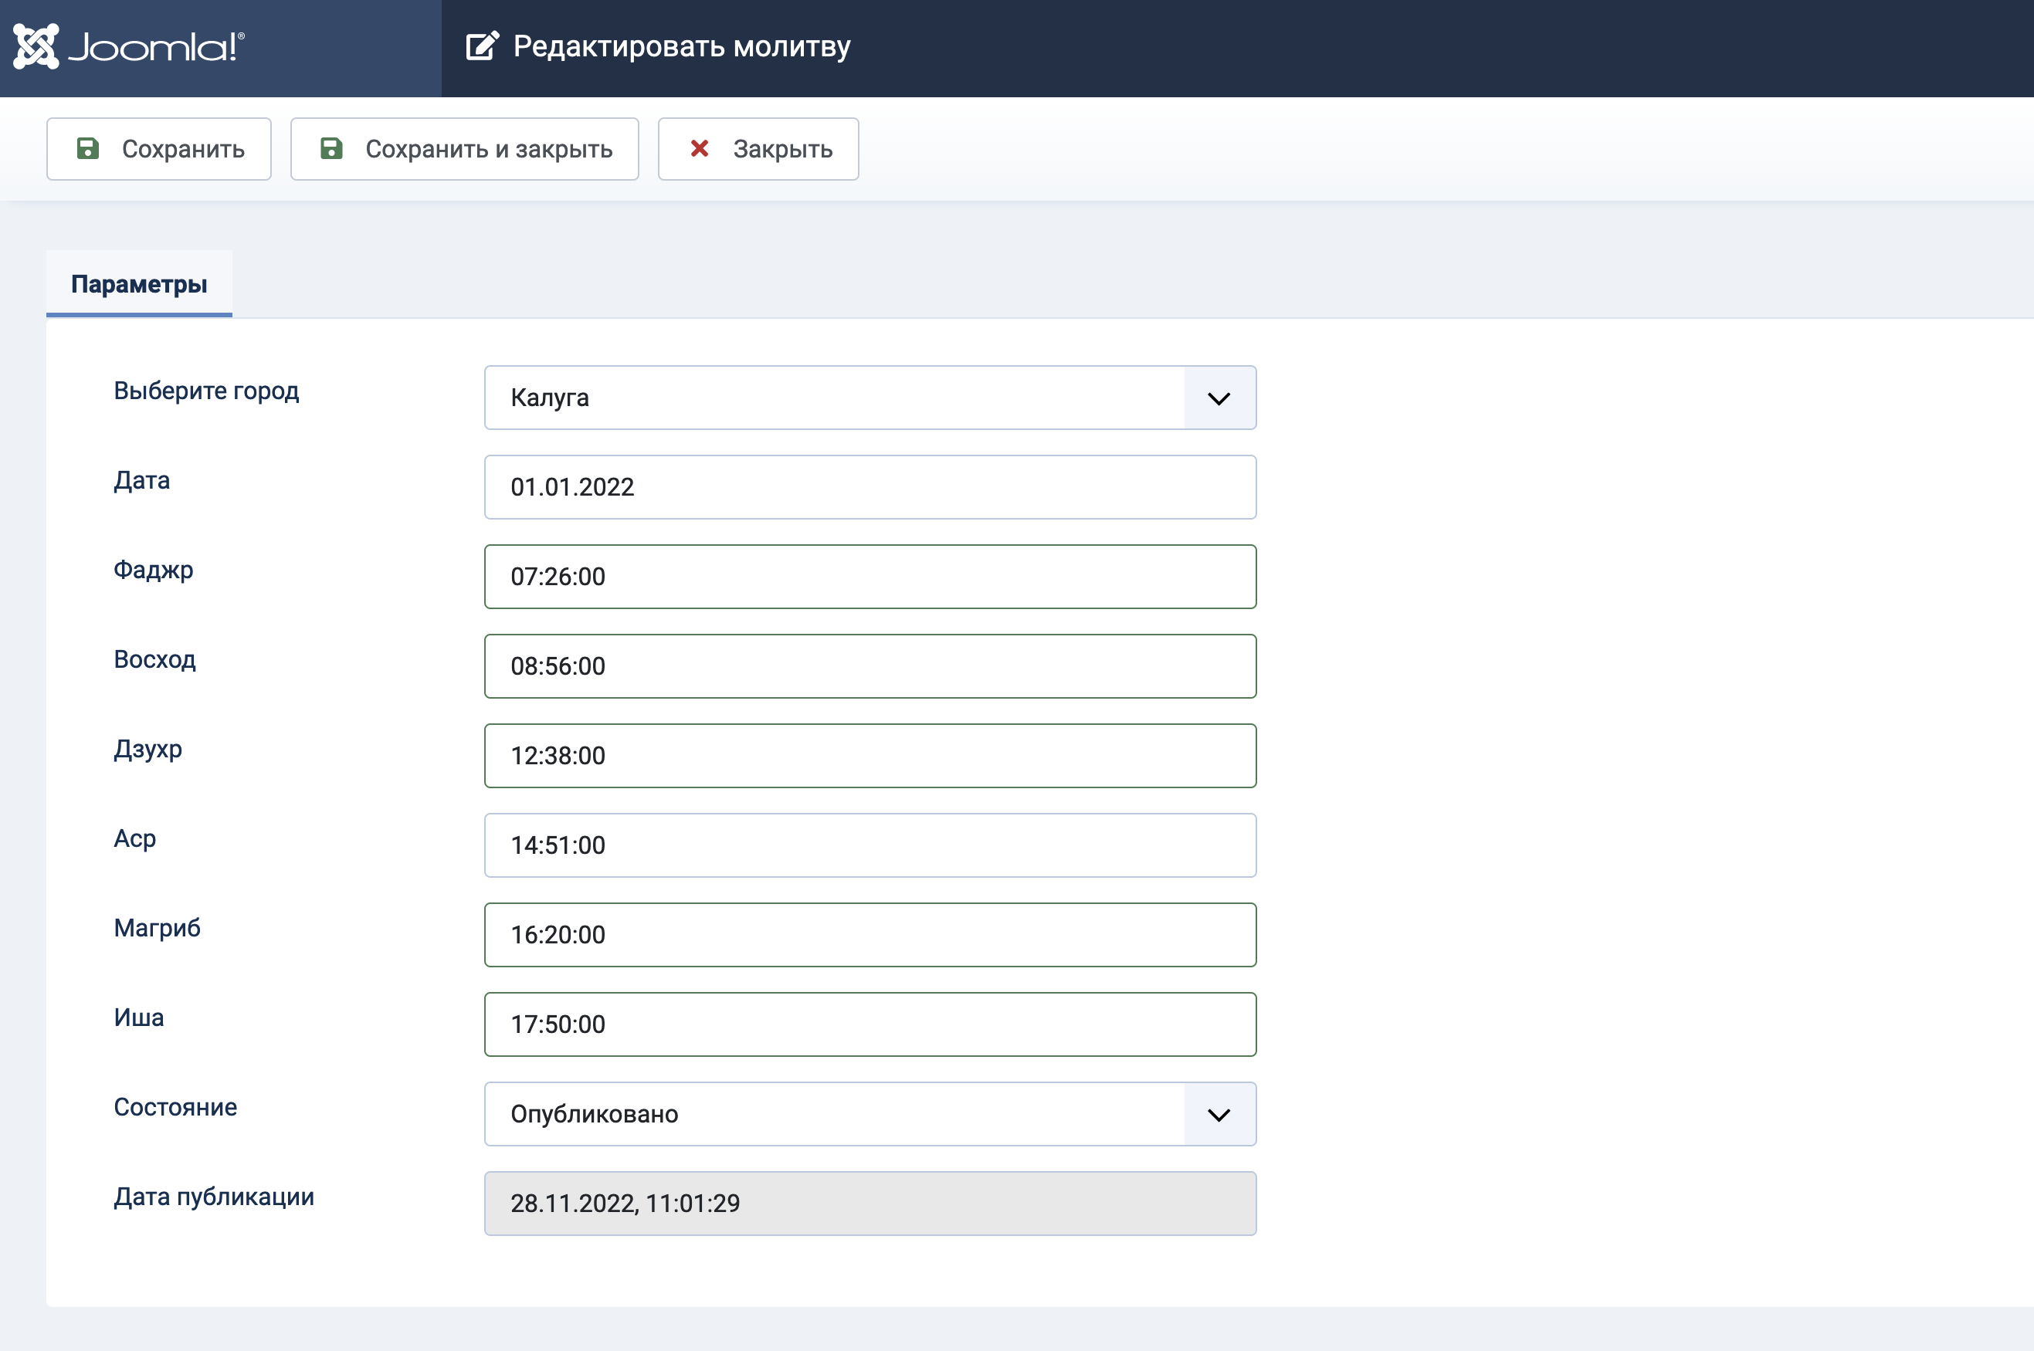Click the Магриб label

[157, 928]
